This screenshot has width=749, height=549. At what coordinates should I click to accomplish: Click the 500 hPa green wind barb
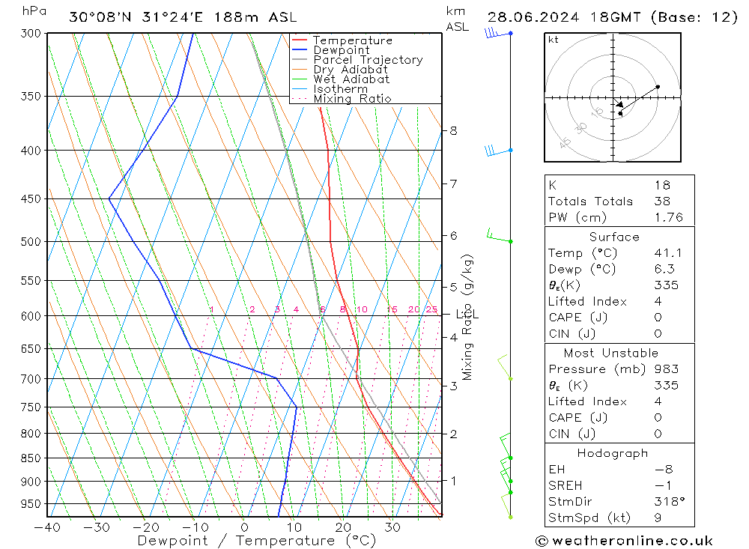(499, 236)
